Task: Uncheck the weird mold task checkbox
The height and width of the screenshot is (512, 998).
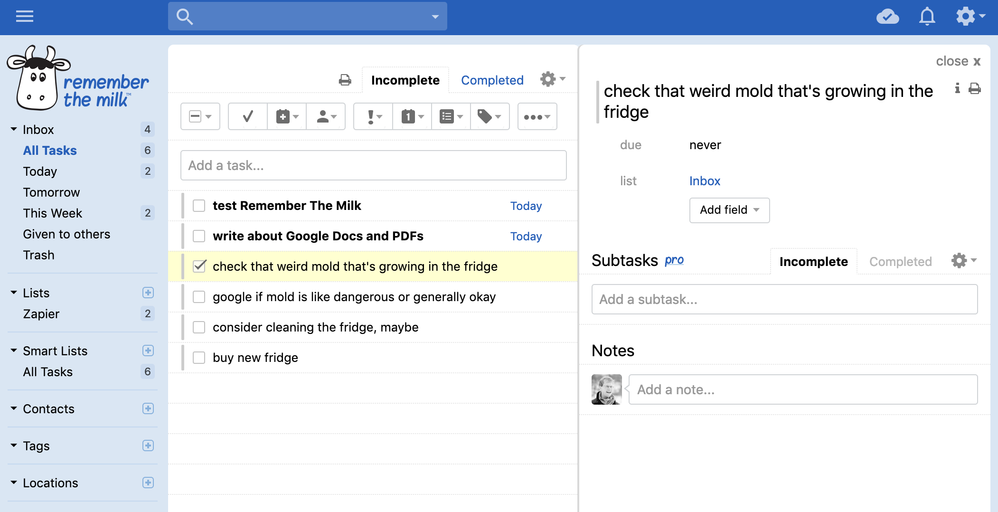Action: [199, 266]
